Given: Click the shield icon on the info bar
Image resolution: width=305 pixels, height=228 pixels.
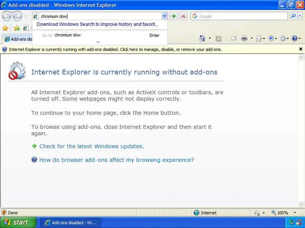Looking at the screenshot, I should click(x=5, y=49).
